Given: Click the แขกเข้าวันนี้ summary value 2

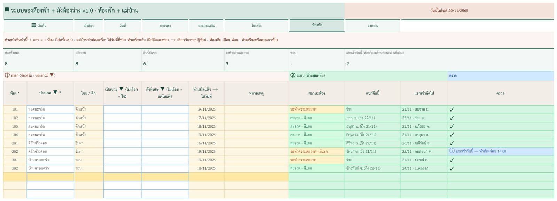Looking at the screenshot, I should pos(347,64).
